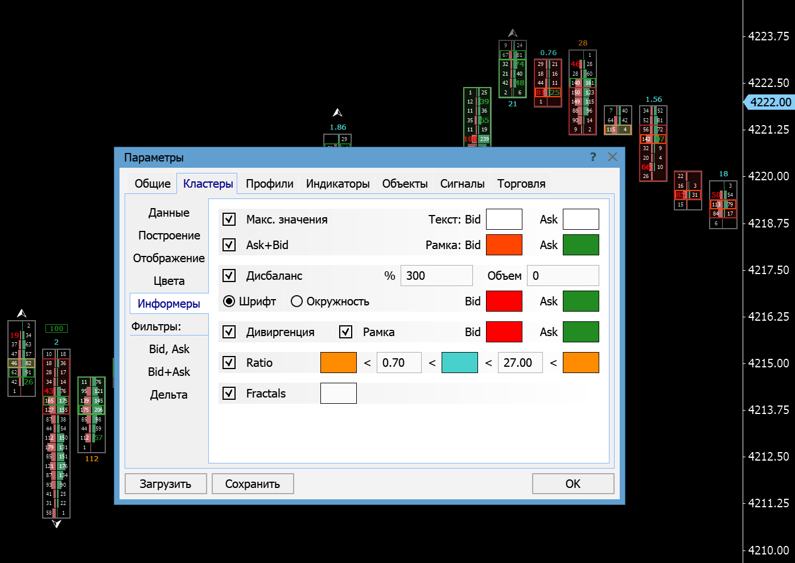Click the help question mark icon
Viewport: 795px width, 563px height.
pyautogui.click(x=593, y=157)
